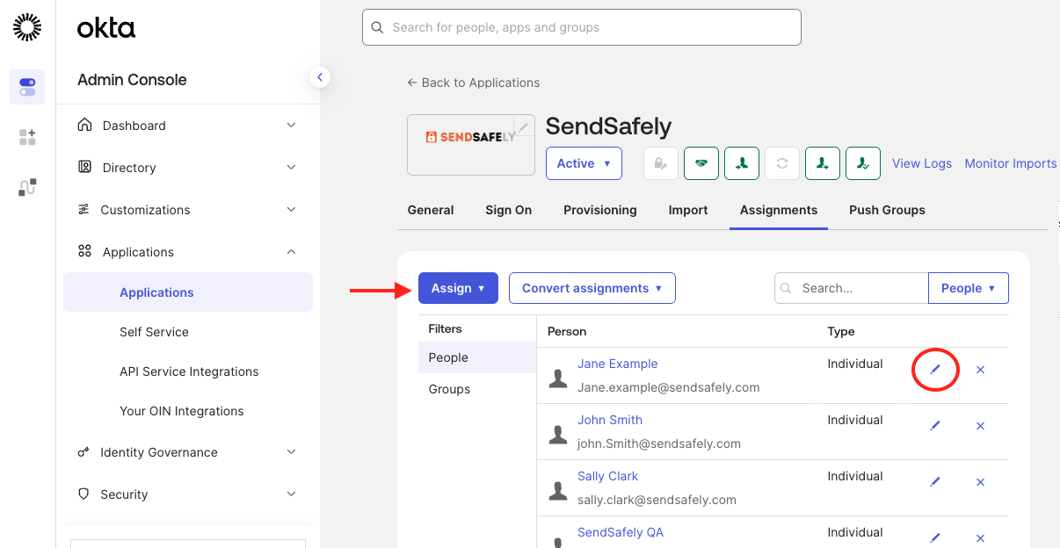The image size is (1060, 548).
Task: Click the Person column header
Action: coord(567,331)
